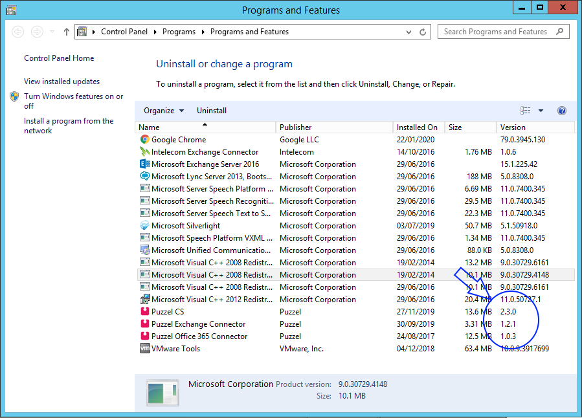This screenshot has width=582, height=418.
Task: Click the change-your-view icon on the toolbar
Action: coord(527,110)
